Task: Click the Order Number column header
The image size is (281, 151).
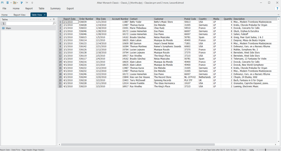Action: [87, 19]
